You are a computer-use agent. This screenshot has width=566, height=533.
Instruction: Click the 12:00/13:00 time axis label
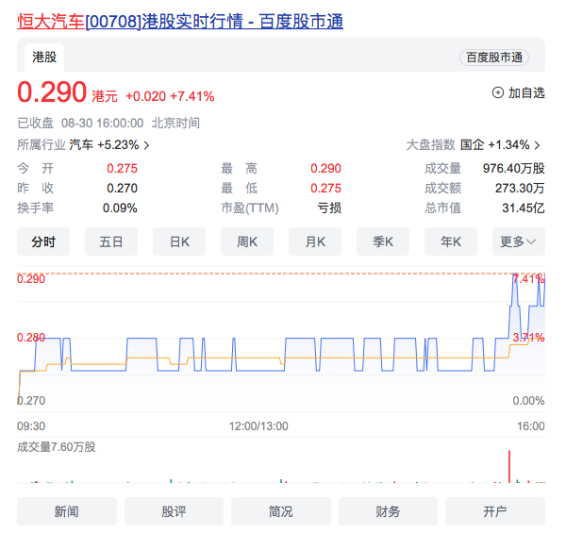coord(258,425)
